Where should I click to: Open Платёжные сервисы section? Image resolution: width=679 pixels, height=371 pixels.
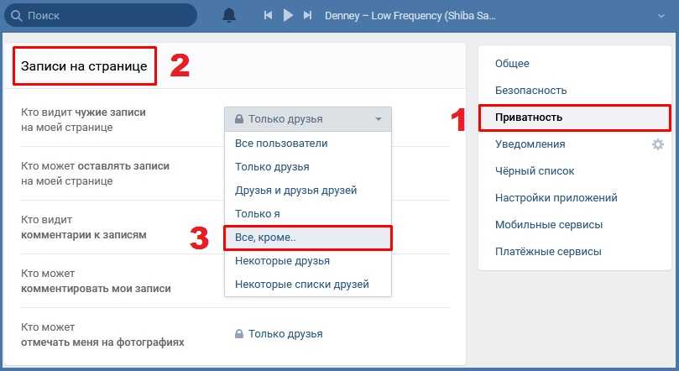point(575,252)
